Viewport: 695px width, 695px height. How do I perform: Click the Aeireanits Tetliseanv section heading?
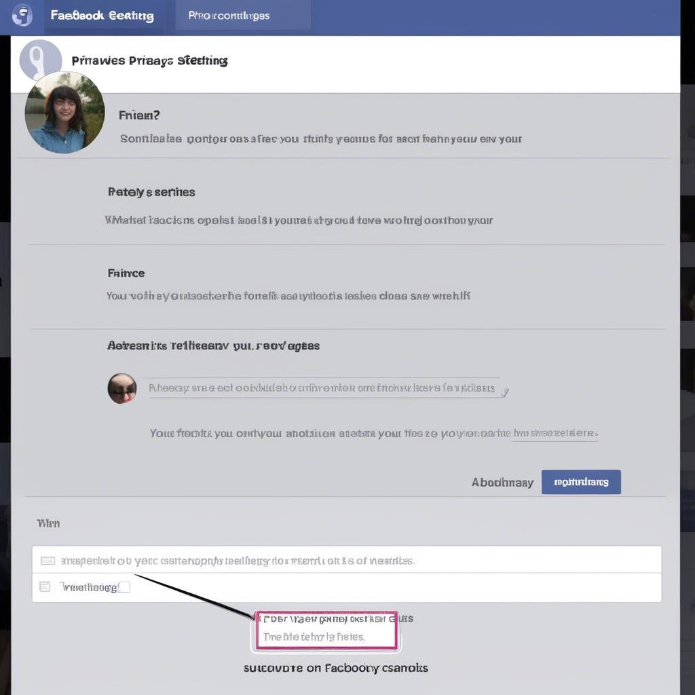(213, 345)
